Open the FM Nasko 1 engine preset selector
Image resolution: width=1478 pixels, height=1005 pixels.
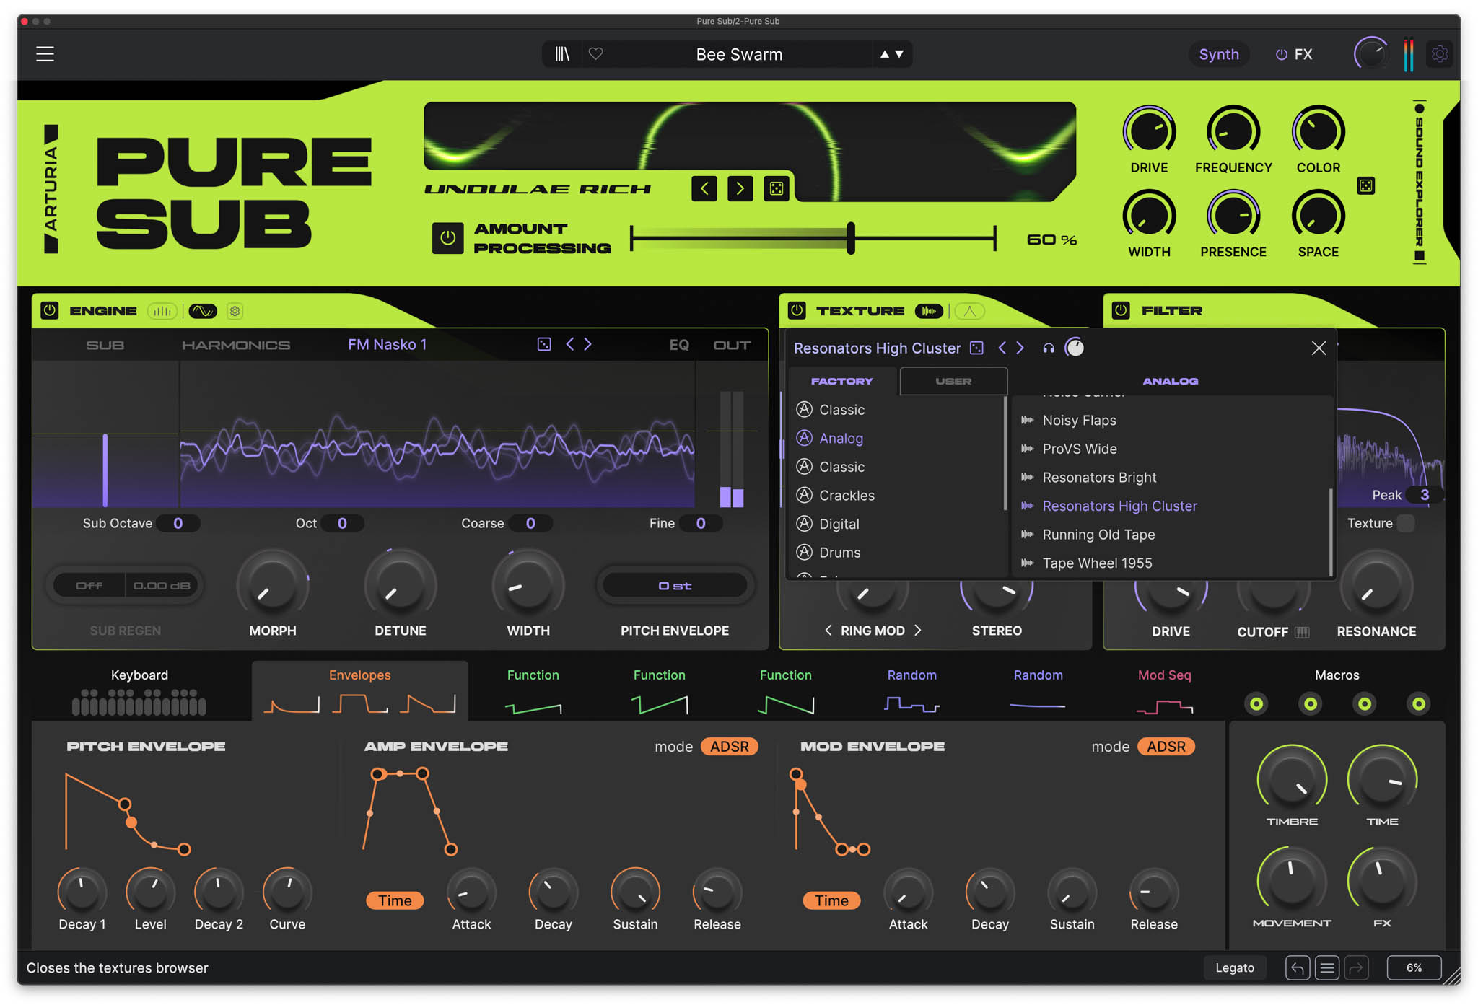click(x=387, y=344)
